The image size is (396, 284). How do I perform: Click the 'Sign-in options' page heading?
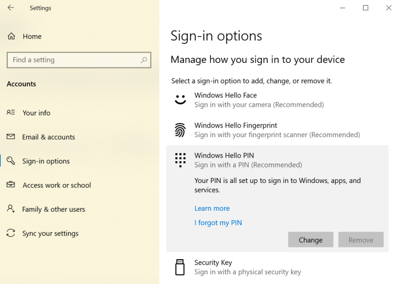216,36
